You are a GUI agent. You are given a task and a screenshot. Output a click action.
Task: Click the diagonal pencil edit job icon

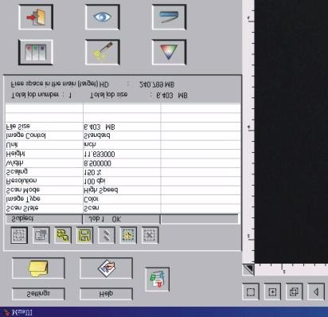click(x=107, y=235)
